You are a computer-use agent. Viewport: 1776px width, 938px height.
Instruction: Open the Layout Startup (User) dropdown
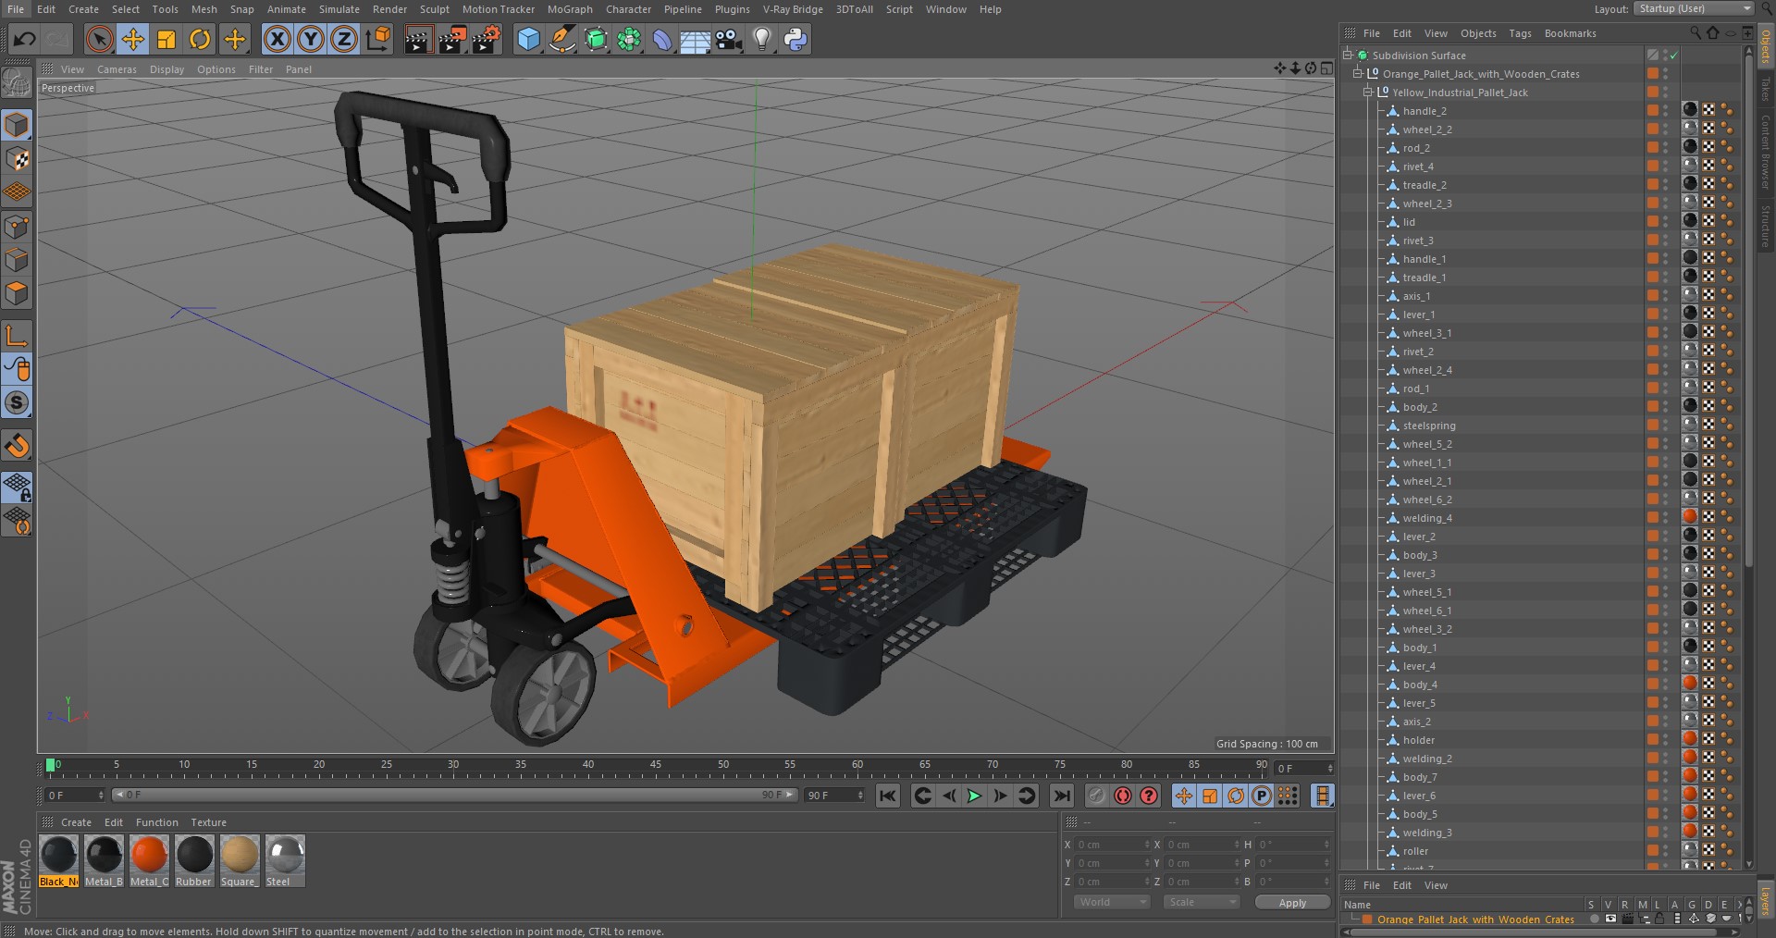point(1694,8)
